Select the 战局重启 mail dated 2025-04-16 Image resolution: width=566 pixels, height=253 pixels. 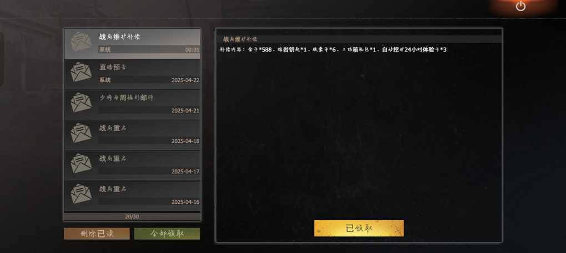(x=132, y=196)
